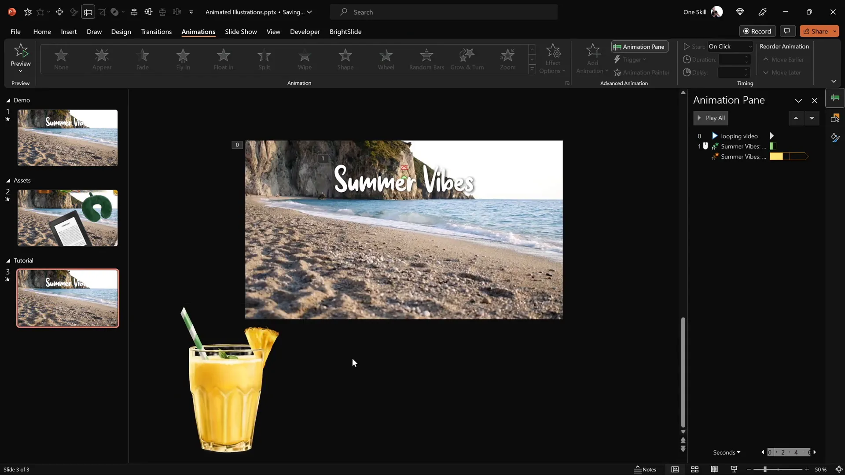Select the Assets section slide thumbnail
The height and width of the screenshot is (475, 845).
click(67, 218)
